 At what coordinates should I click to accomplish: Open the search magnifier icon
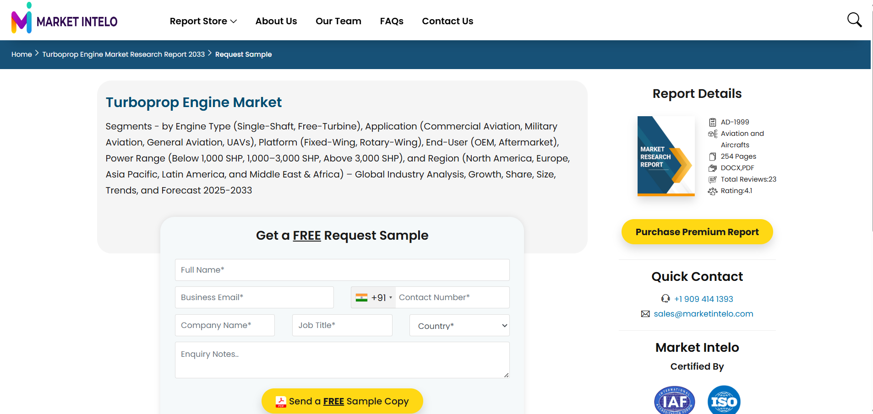point(854,20)
